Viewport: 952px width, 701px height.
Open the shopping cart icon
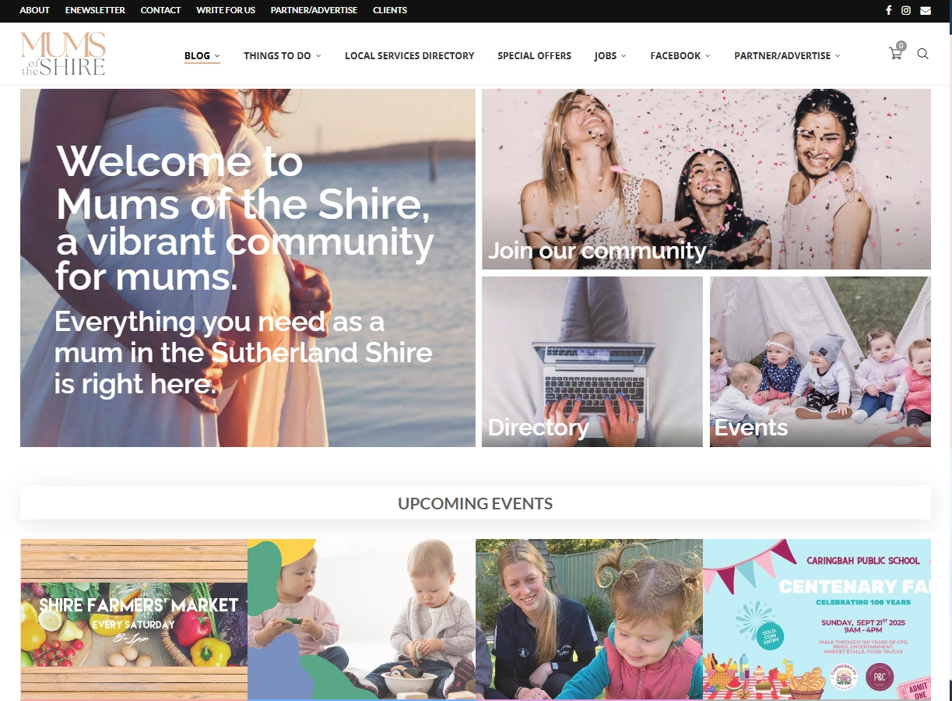896,54
